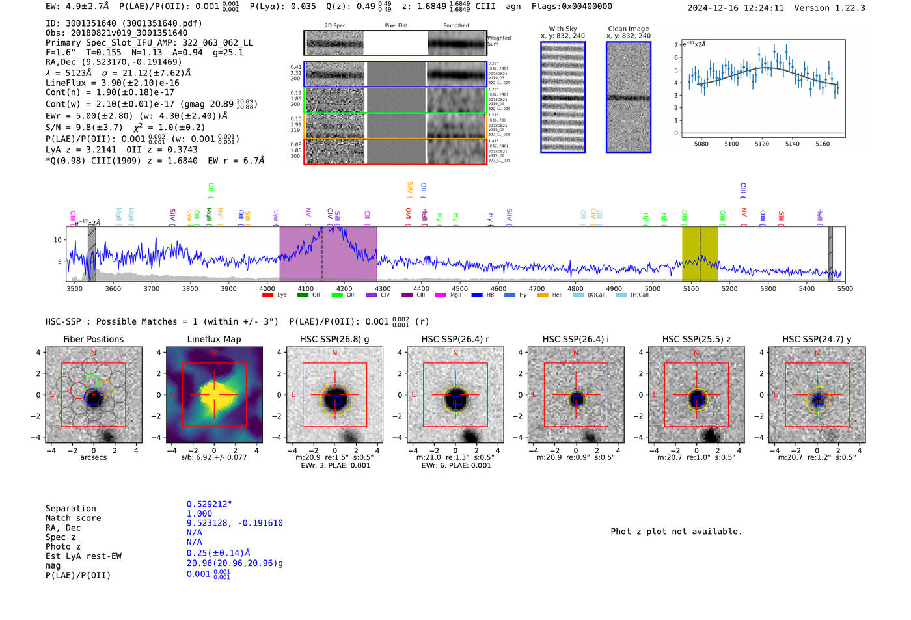Click the orange HeII legend swatch
Image resolution: width=911 pixels, height=620 pixels.
pyautogui.click(x=543, y=295)
